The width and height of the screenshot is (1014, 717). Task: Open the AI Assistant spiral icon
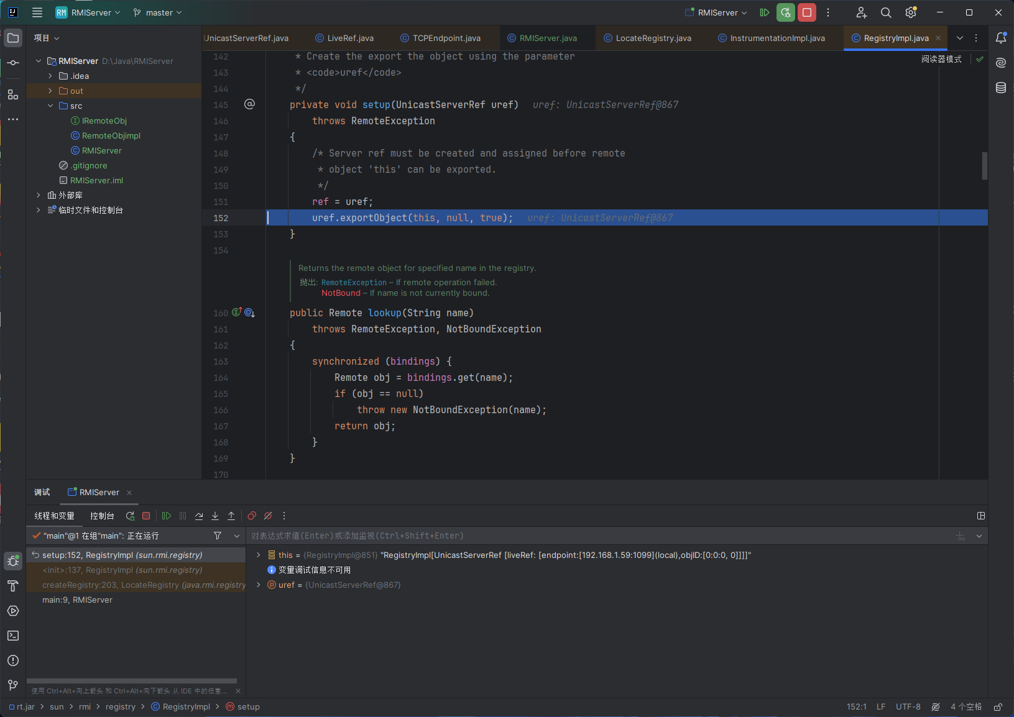pos(1001,63)
